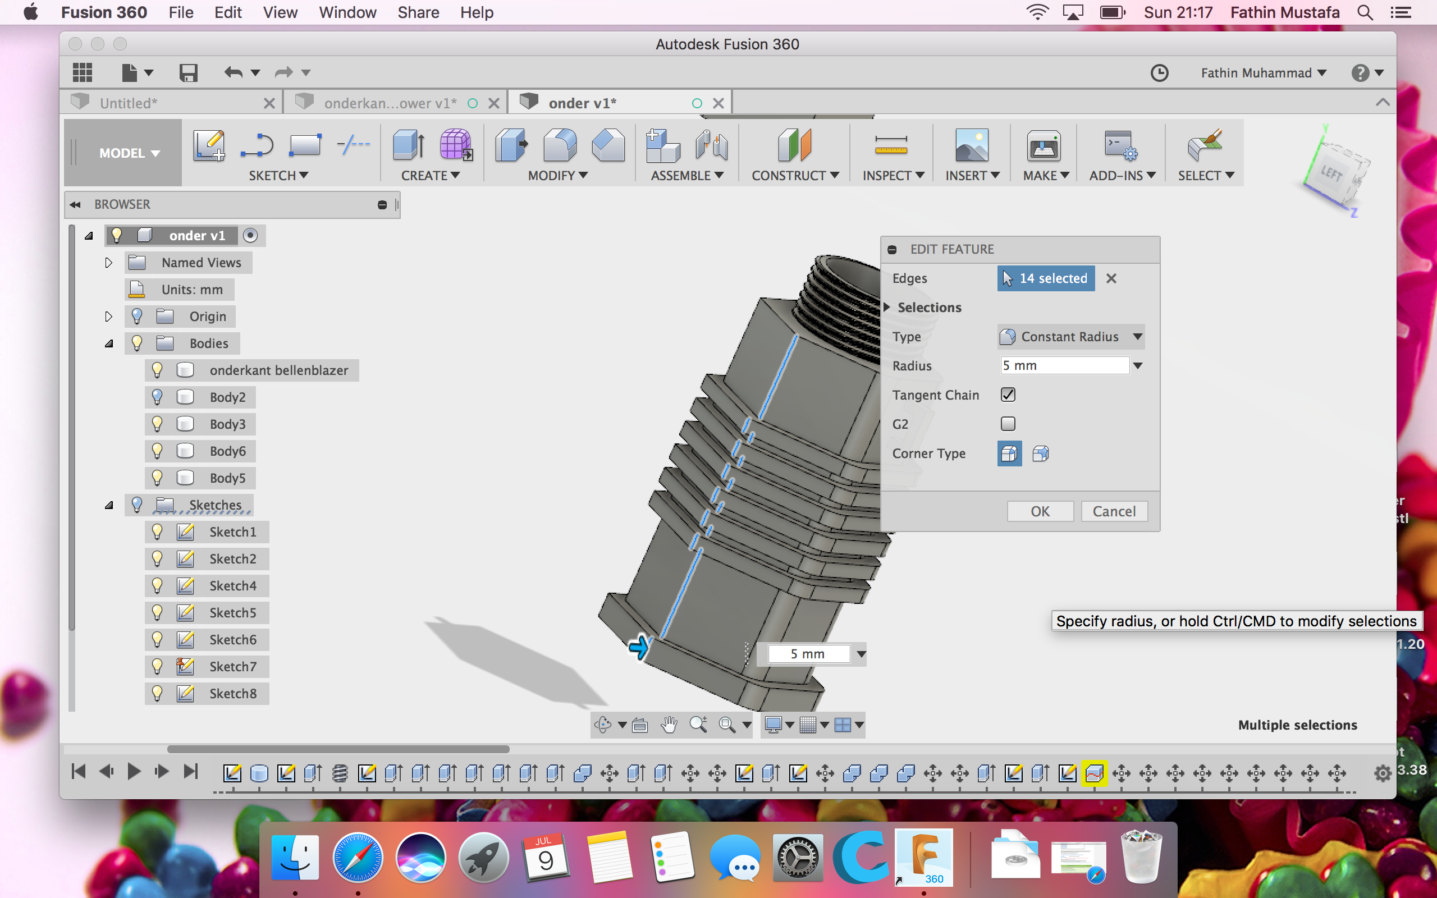Screen dimensions: 1437x898
Task: Click OK in Edit Feature dialog
Action: coord(1040,511)
